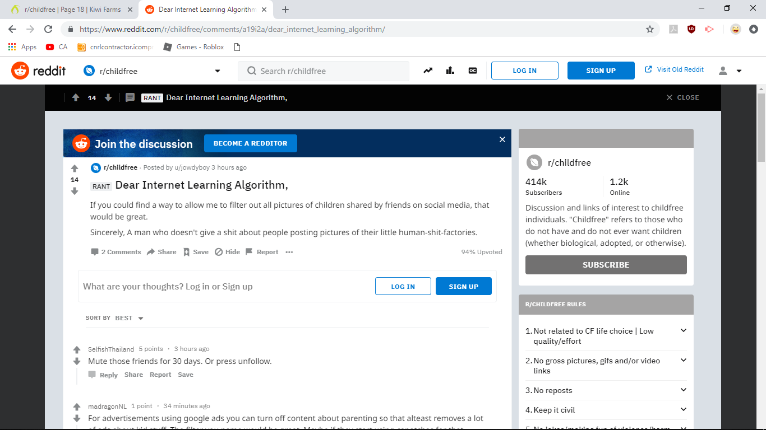Click the SUBSCRIBE button in sidebar
The height and width of the screenshot is (430, 766).
click(x=606, y=265)
